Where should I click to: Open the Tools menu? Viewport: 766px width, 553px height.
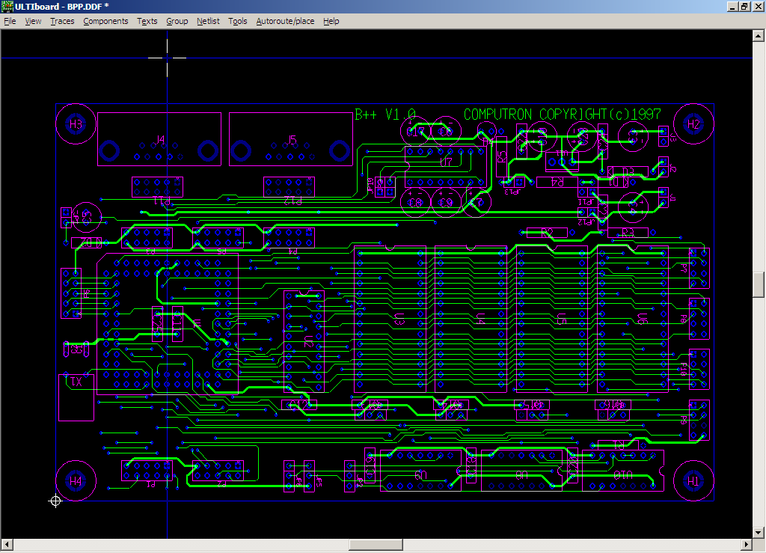coord(238,21)
